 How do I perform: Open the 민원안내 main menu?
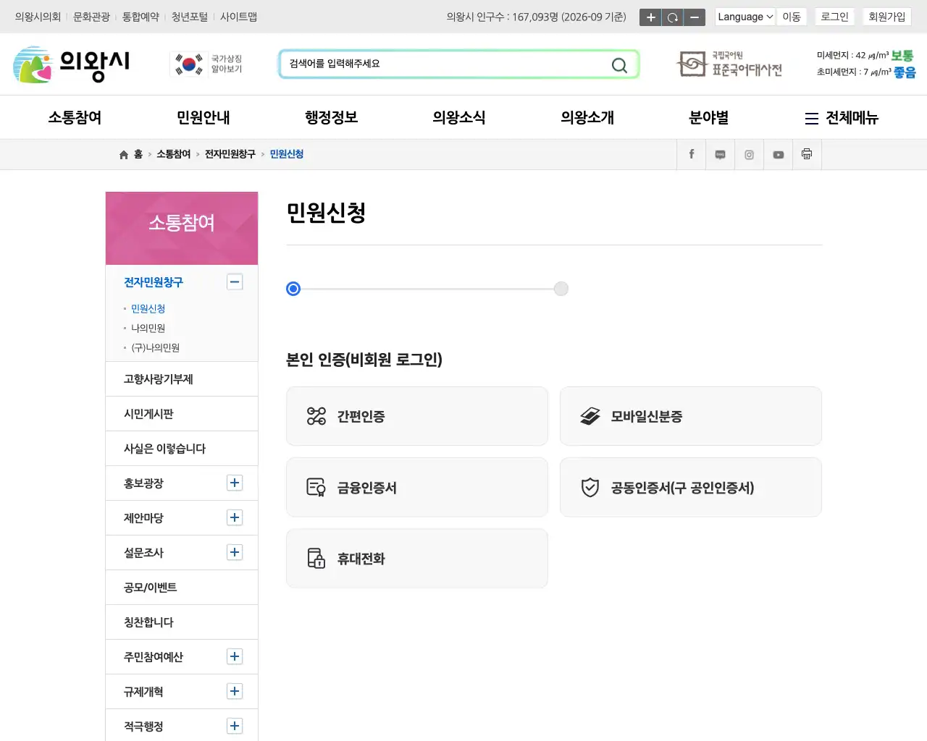pos(204,117)
